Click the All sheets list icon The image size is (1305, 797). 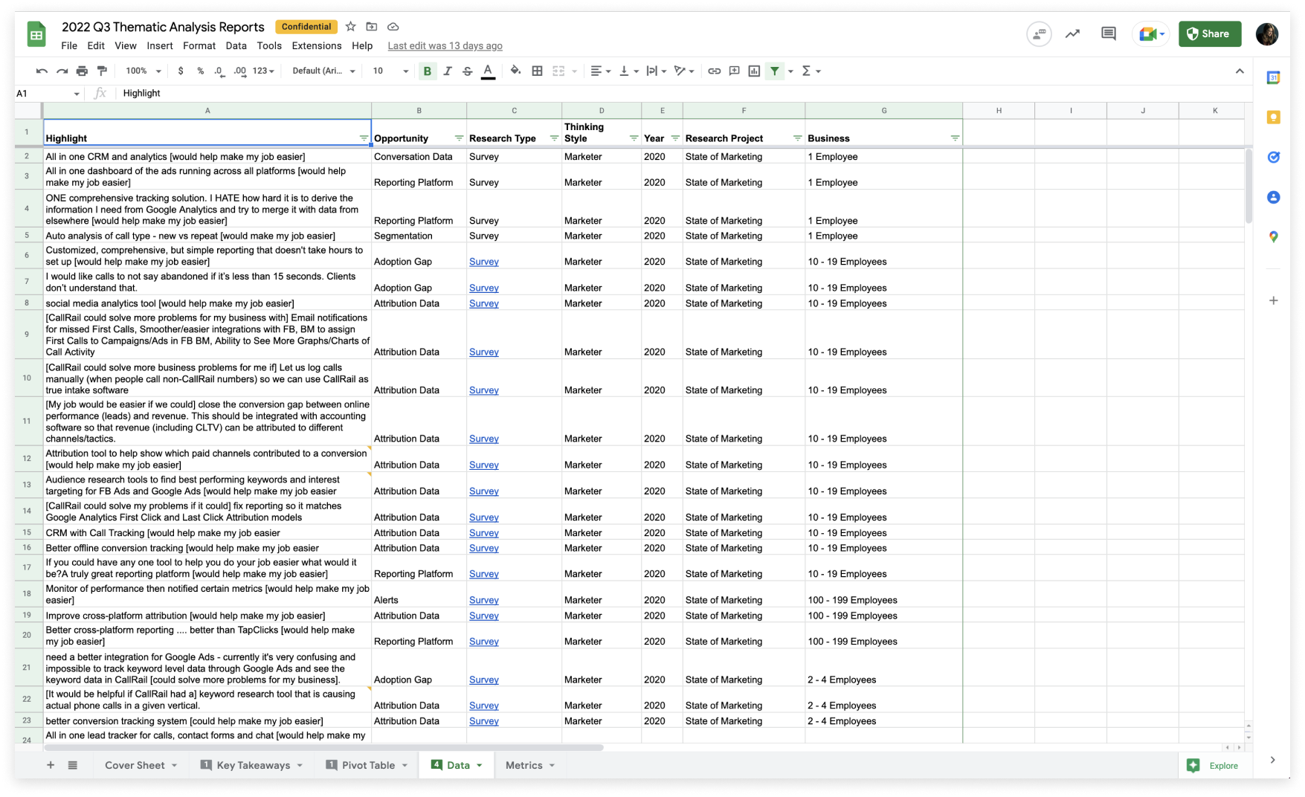pyautogui.click(x=73, y=765)
